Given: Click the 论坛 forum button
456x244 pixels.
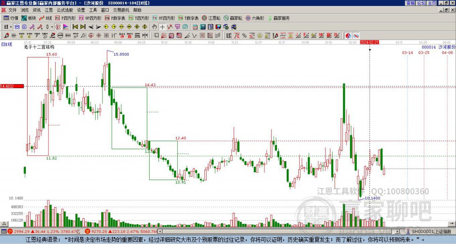Looking at the screenshot, I should [421, 3].
